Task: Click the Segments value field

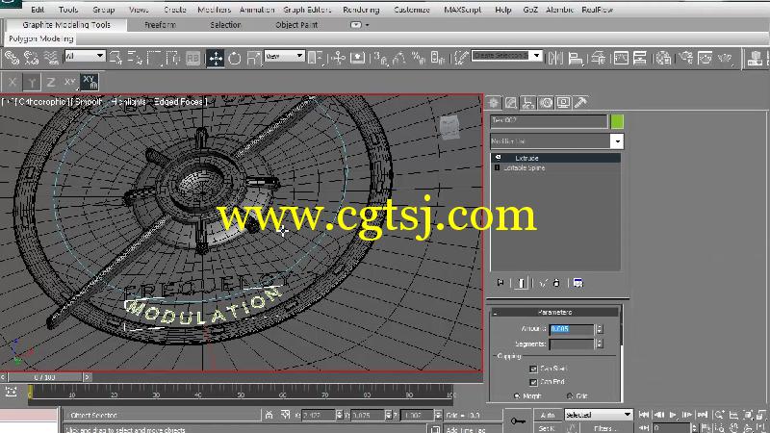Action: tap(572, 344)
